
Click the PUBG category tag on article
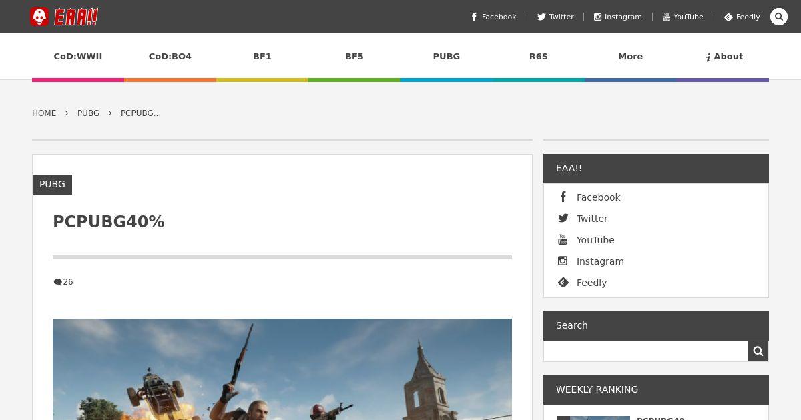[52, 185]
